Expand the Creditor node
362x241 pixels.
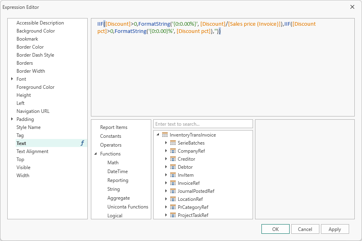[166, 159]
